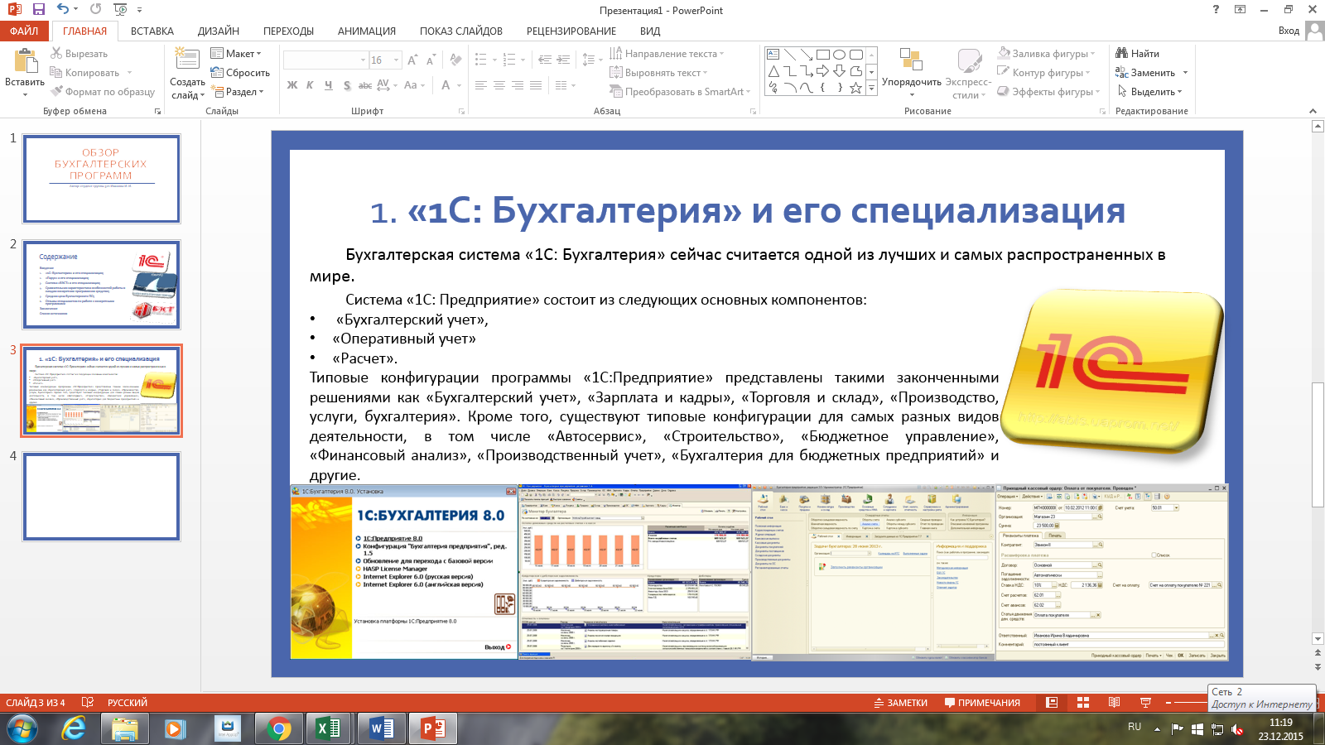Toggle align text left
Viewport: 1325px width, 745px height.
tap(481, 84)
